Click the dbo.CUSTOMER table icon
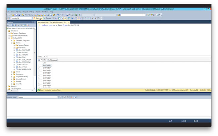218x136 pixels. click(17, 50)
